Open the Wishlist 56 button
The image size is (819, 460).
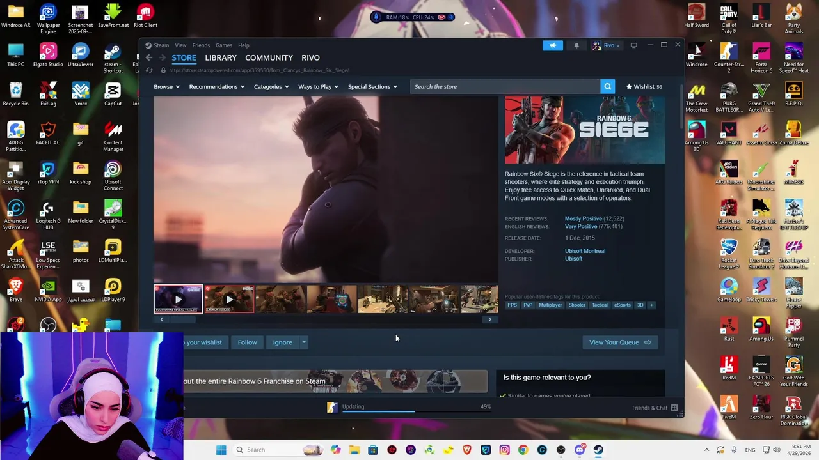click(644, 86)
